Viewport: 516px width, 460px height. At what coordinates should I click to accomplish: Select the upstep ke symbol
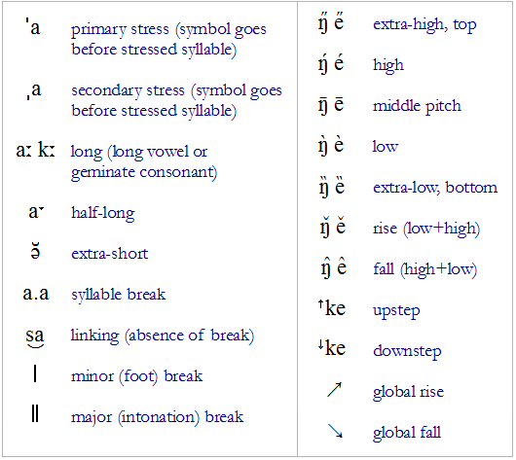(x=332, y=307)
